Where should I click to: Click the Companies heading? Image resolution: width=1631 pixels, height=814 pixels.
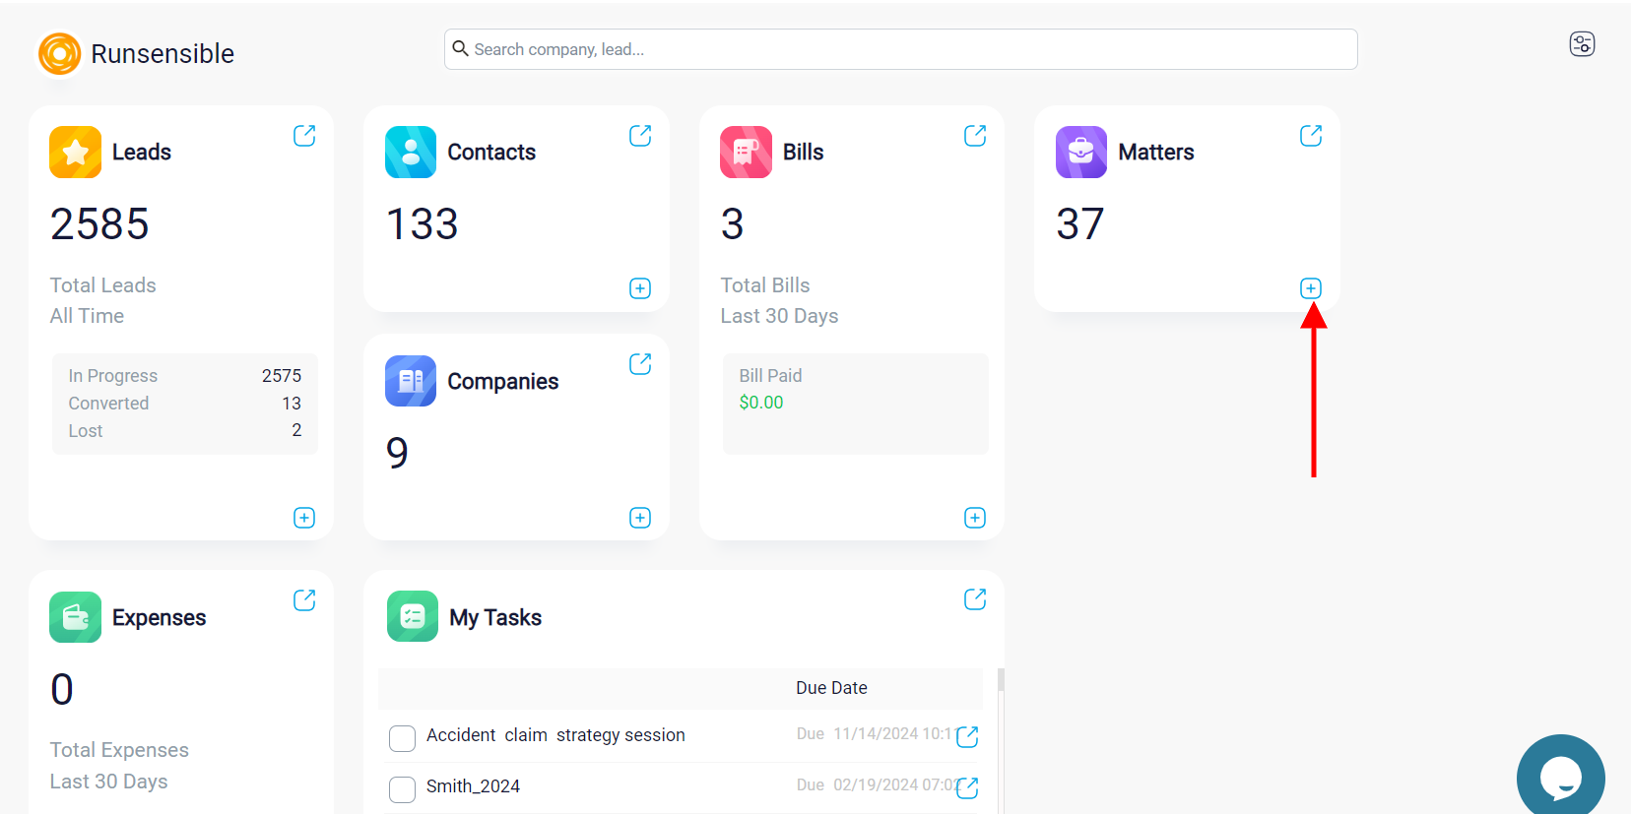click(503, 381)
